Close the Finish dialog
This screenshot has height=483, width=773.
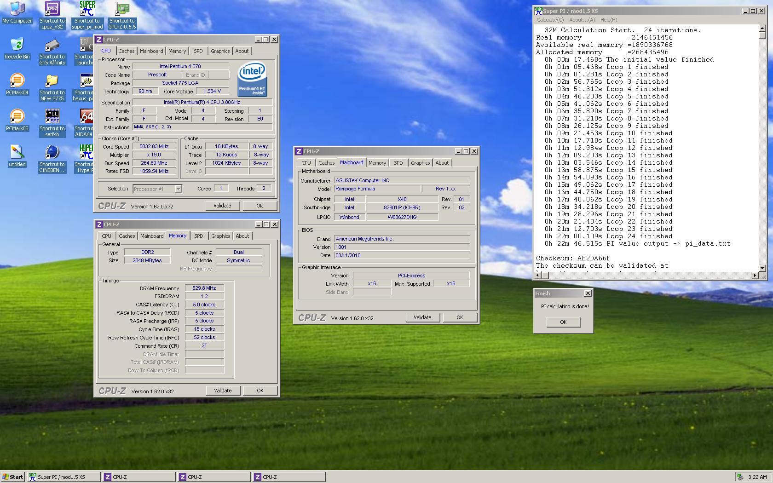click(x=588, y=293)
